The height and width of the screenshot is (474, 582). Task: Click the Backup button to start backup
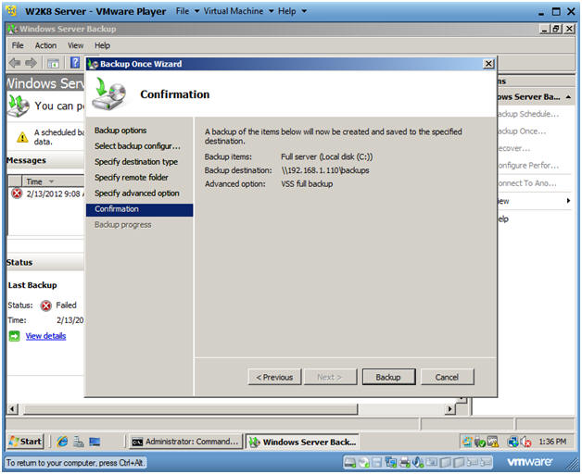(388, 377)
